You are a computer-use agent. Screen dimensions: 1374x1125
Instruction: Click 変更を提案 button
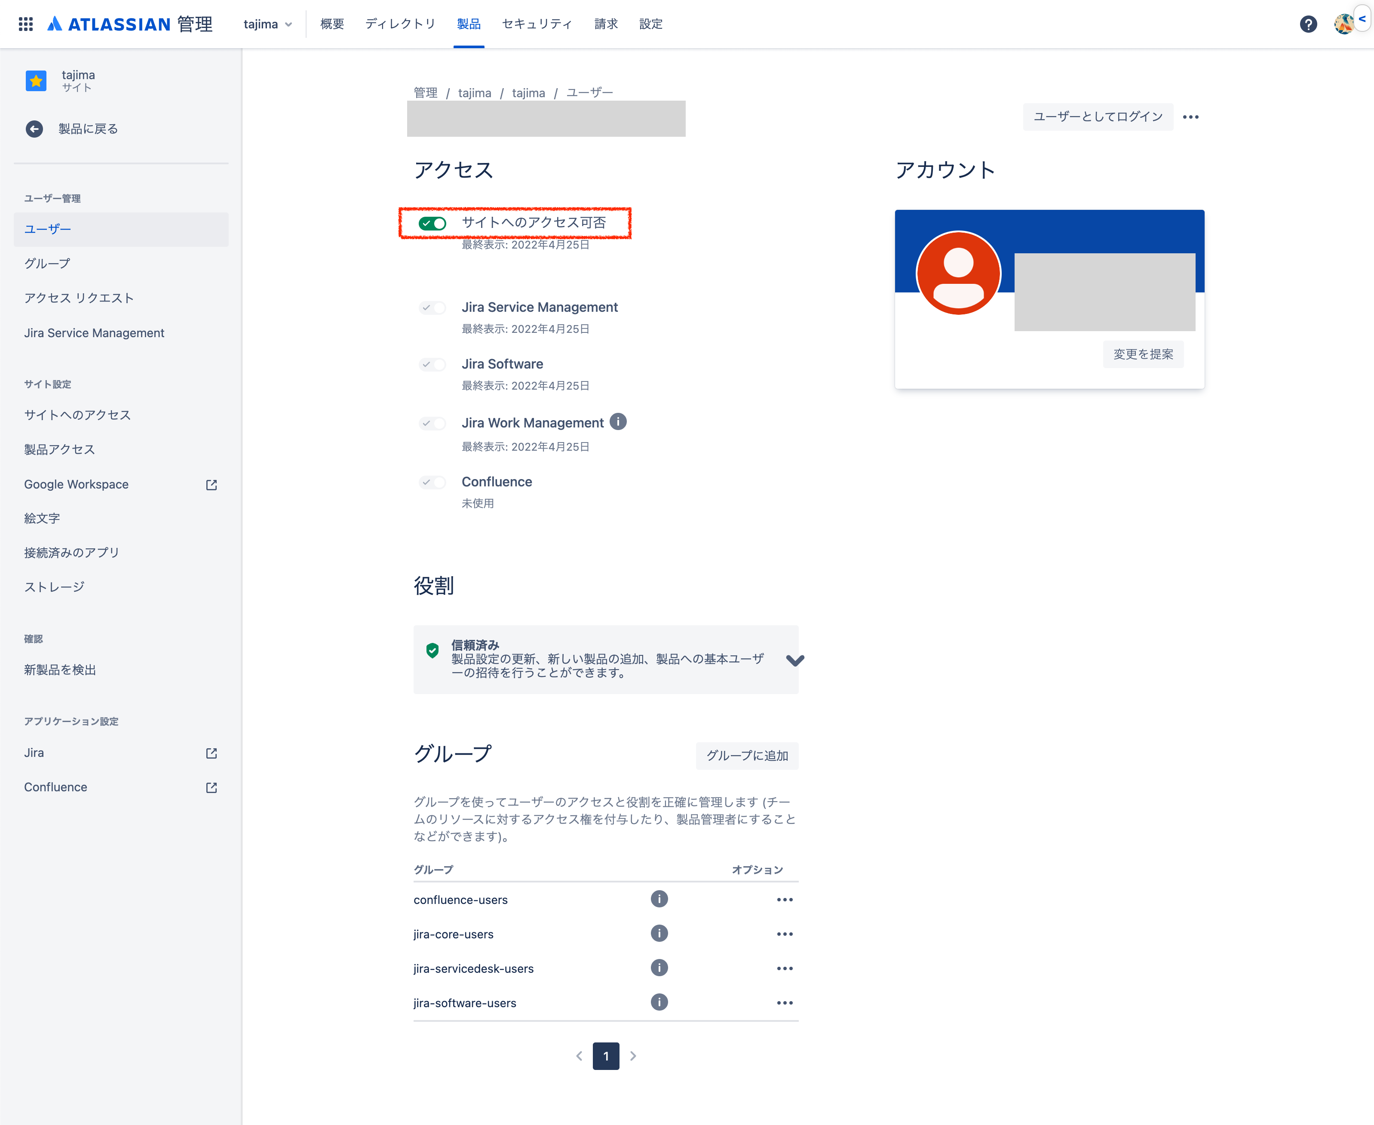1144,354
